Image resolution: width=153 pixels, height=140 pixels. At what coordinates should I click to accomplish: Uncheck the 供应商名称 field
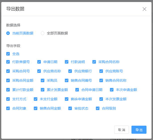39,71
